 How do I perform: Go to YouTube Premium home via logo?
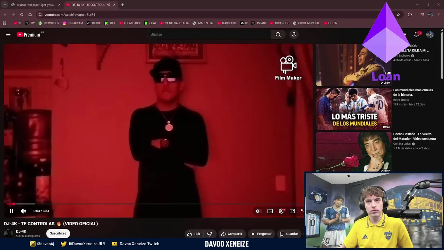click(x=28, y=34)
